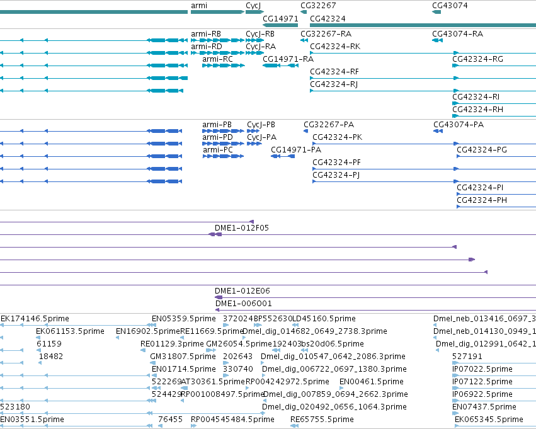Screen dimensions: 536x429
Task: Select the CG43074 gene feature
Action: [436, 12]
